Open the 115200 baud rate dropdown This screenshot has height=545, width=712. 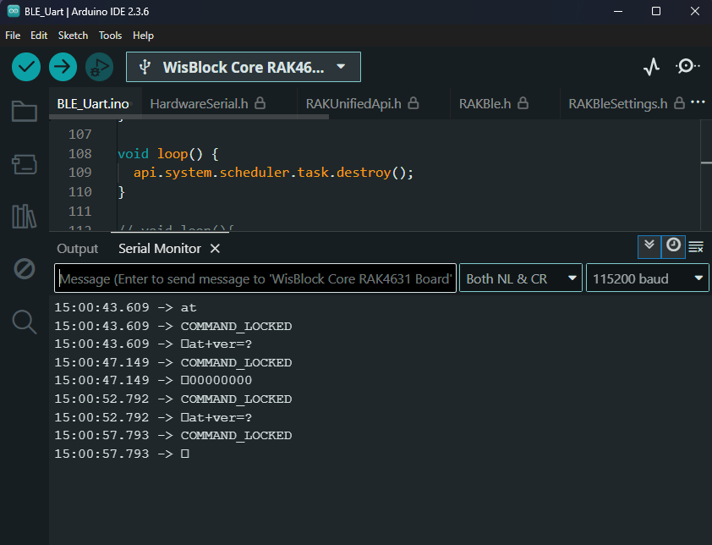[647, 278]
